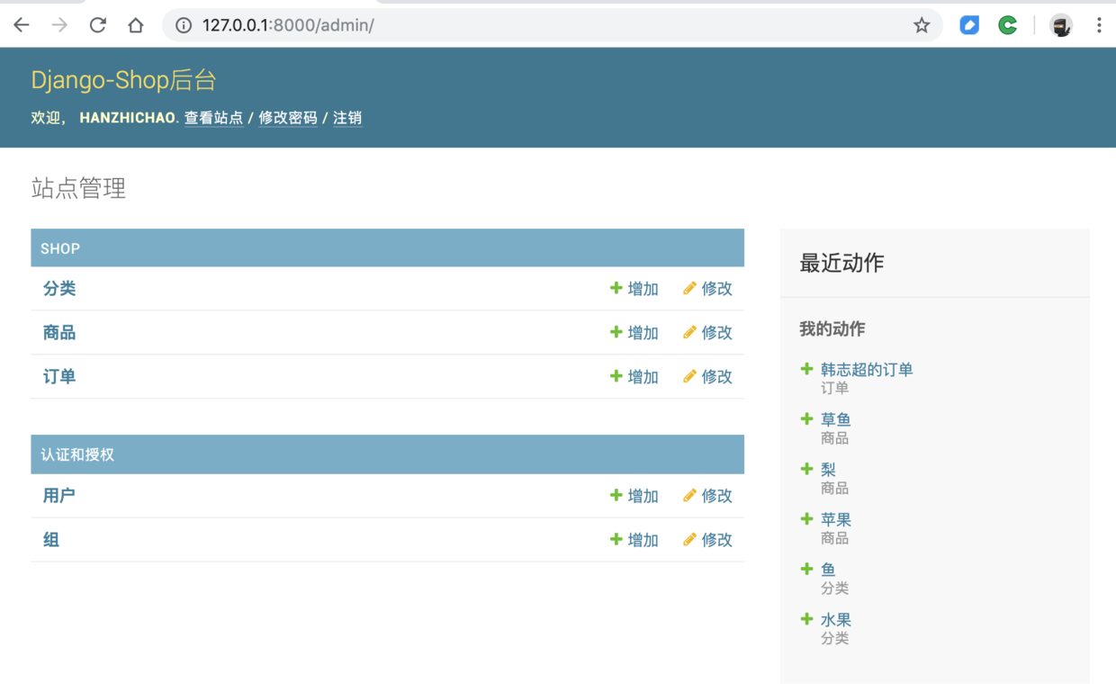Log out via 注销 link
This screenshot has height=692, width=1116.
347,118
